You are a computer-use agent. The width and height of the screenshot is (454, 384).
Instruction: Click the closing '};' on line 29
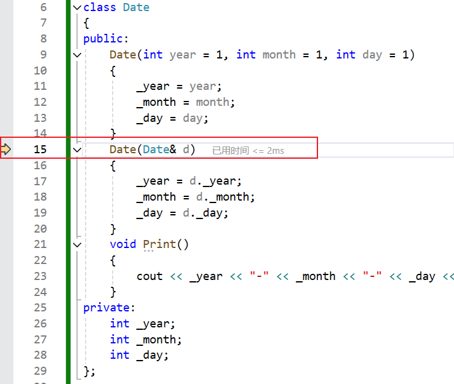89,371
